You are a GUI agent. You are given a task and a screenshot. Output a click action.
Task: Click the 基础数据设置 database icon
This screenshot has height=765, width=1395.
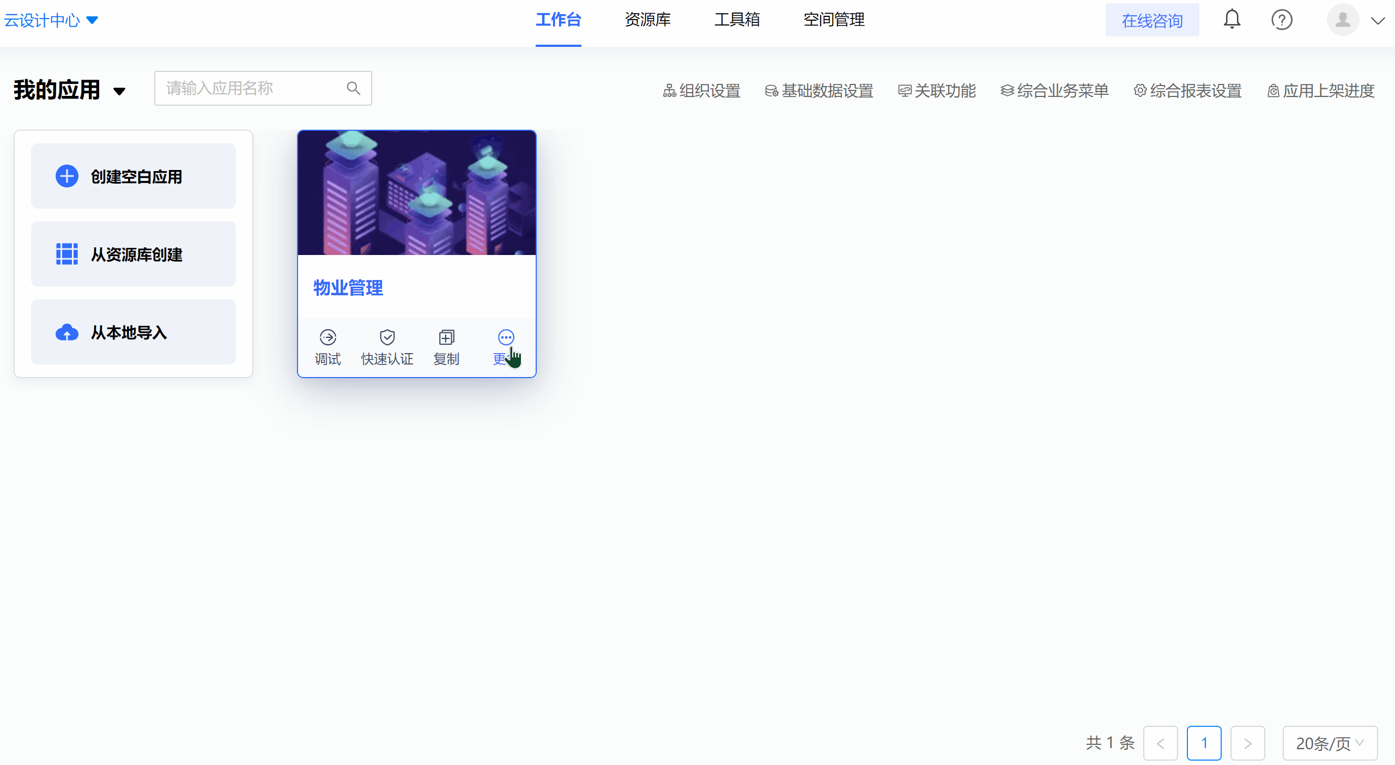click(x=772, y=90)
